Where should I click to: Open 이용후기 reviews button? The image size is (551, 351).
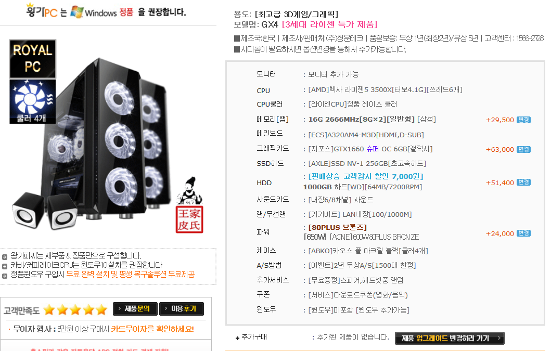point(181,308)
